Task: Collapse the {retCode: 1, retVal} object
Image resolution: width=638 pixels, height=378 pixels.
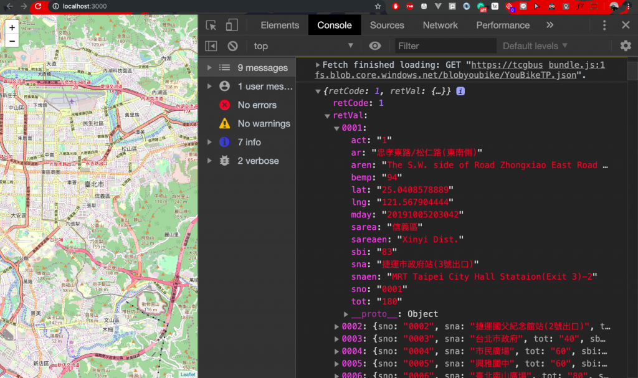Action: point(318,92)
